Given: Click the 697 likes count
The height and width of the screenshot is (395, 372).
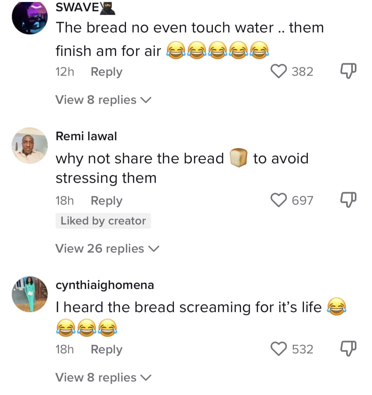Looking at the screenshot, I should (302, 200).
